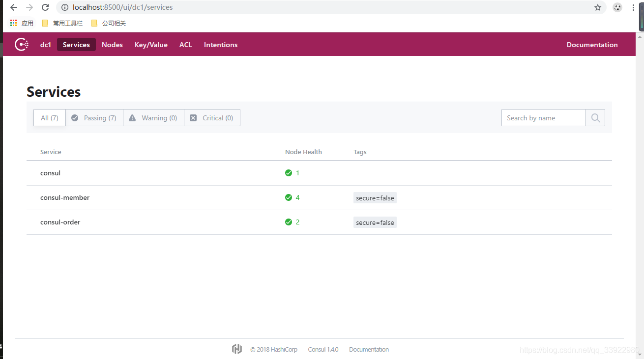Screen dimensions: 644x359
Task: Click the Tags column header
Action: point(360,152)
